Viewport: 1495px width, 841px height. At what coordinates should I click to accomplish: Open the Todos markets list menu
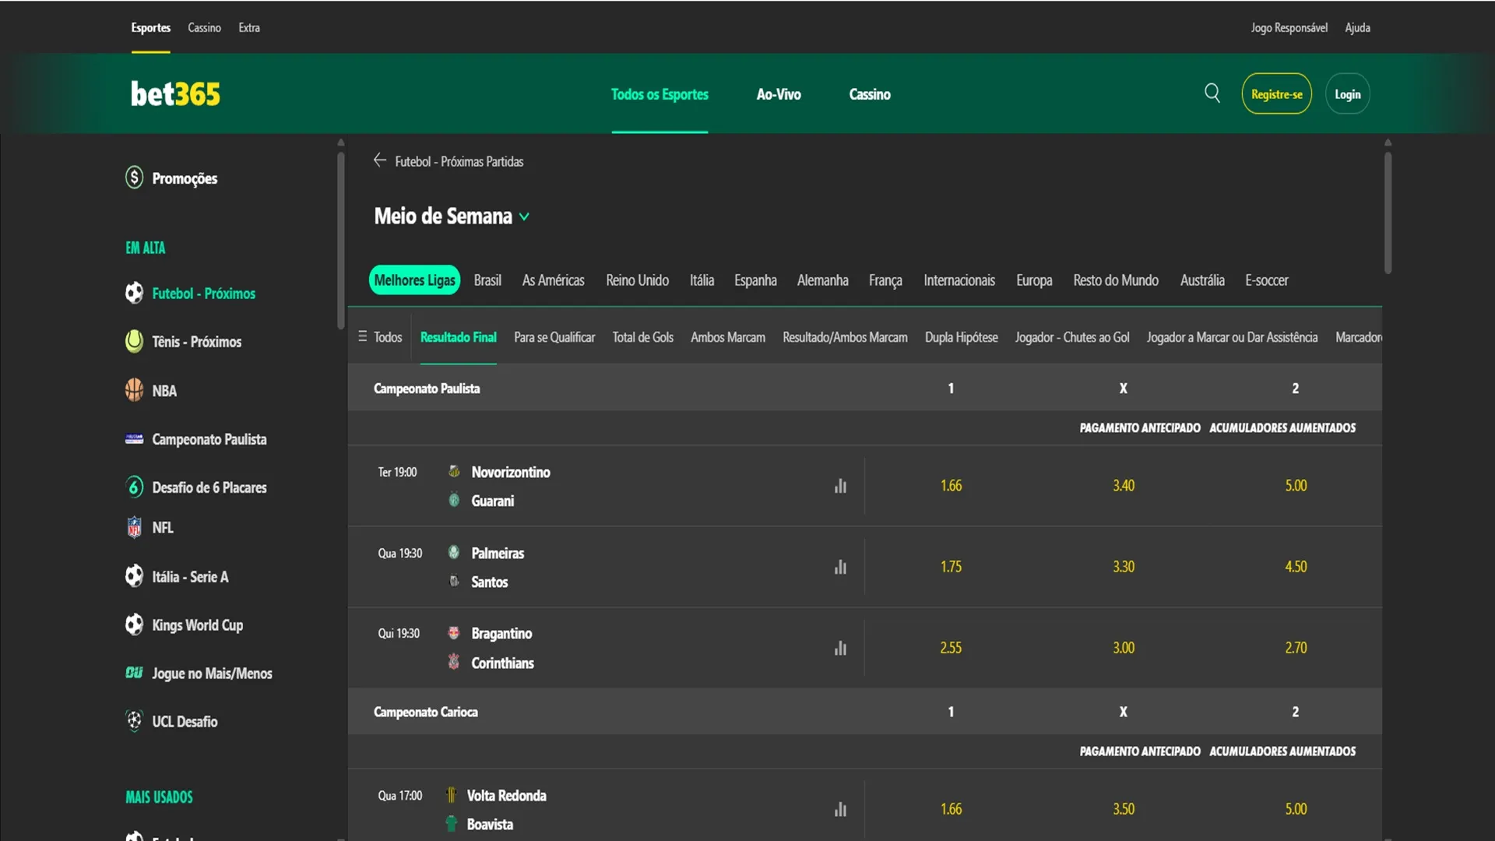pyautogui.click(x=380, y=337)
